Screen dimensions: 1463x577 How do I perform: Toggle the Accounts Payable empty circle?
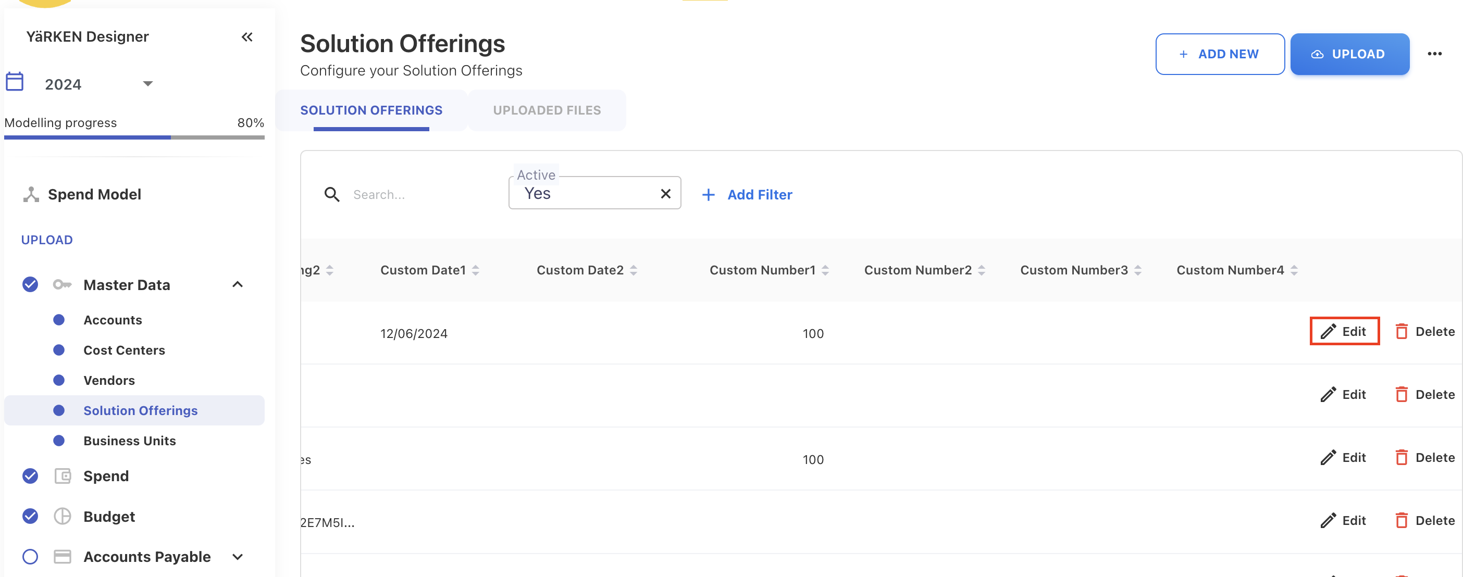tap(30, 557)
